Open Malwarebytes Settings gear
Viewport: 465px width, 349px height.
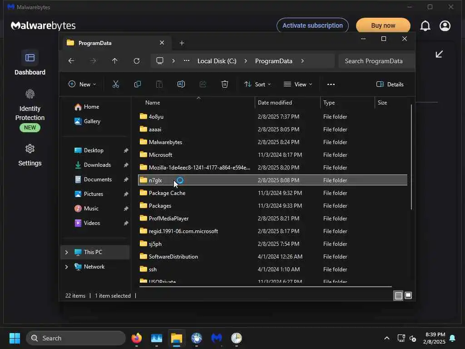(x=30, y=149)
